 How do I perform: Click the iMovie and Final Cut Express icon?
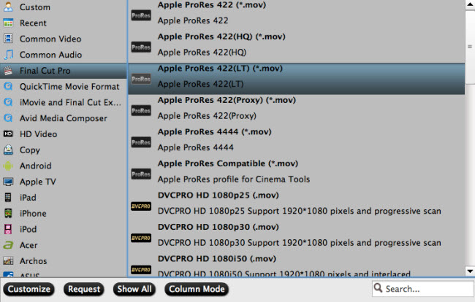pyautogui.click(x=8, y=102)
